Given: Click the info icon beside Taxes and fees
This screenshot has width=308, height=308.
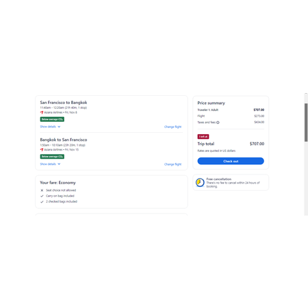Looking at the screenshot, I should (x=218, y=123).
